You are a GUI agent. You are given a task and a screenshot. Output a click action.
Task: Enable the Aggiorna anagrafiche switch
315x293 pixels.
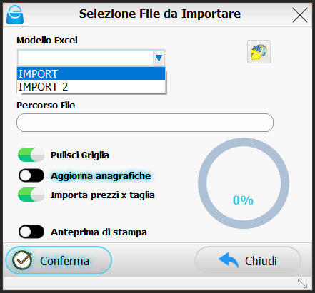[31, 175]
